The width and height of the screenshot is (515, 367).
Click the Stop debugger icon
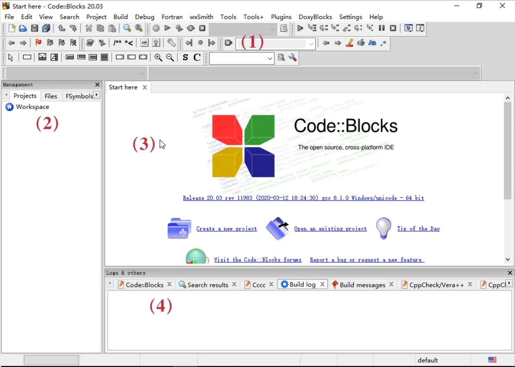tap(393, 28)
